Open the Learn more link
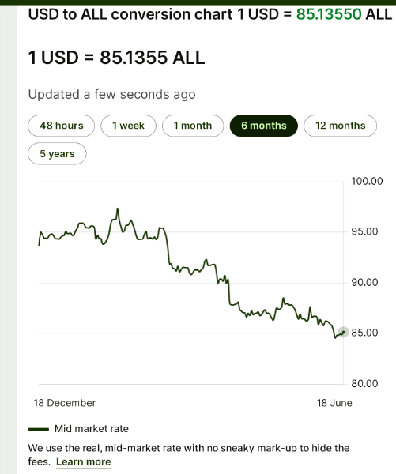 (84, 462)
